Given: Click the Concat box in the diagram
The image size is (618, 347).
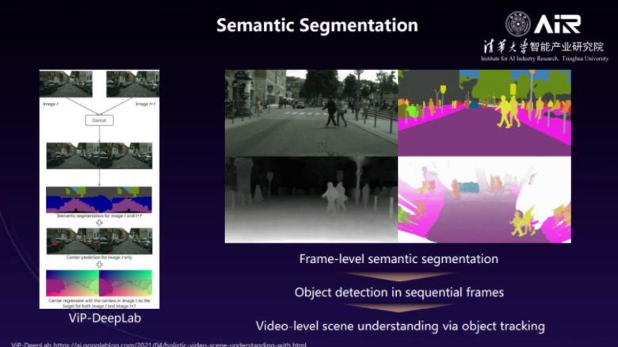Looking at the screenshot, I should pyautogui.click(x=99, y=120).
